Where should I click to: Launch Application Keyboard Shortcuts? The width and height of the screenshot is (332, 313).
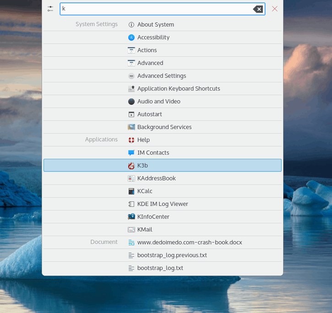point(163,89)
